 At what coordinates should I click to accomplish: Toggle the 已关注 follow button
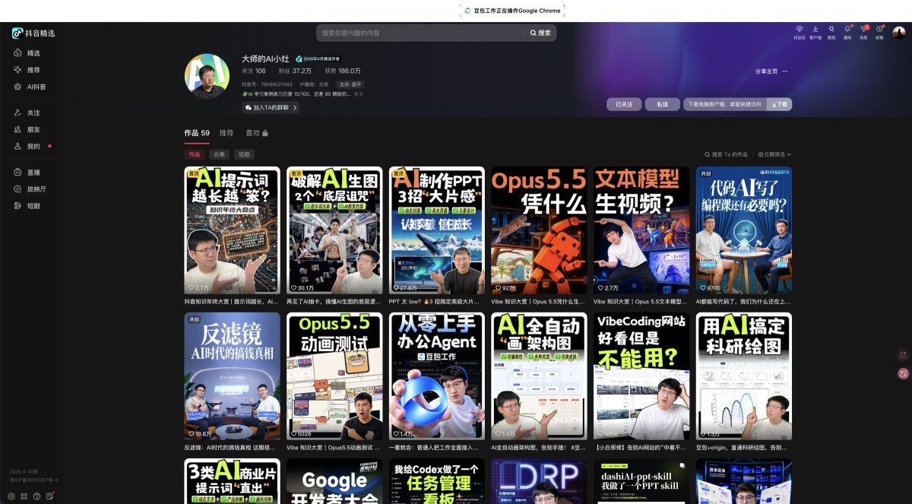(x=624, y=104)
